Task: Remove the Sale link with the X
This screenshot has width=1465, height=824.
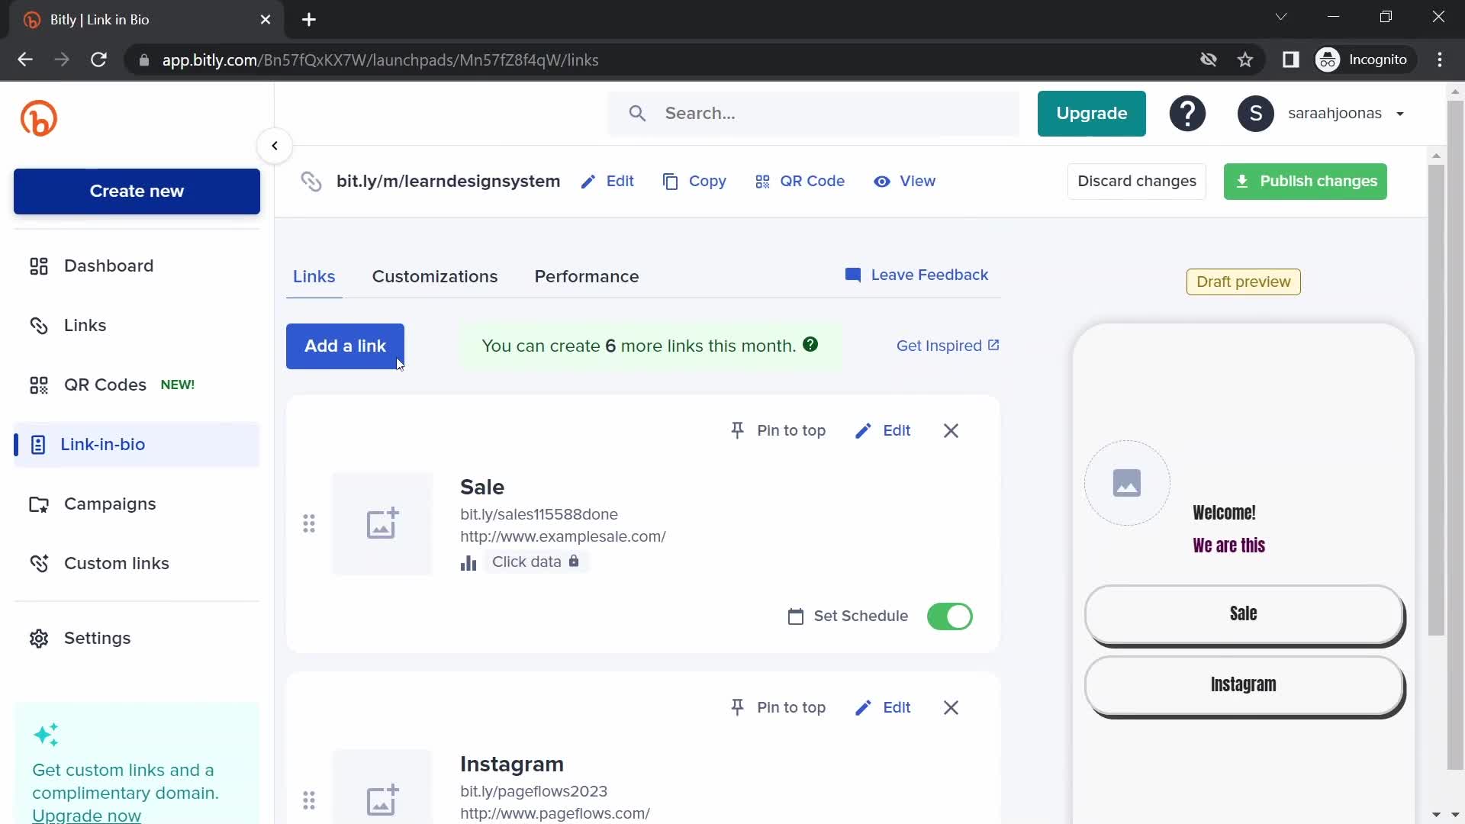Action: pos(951,431)
